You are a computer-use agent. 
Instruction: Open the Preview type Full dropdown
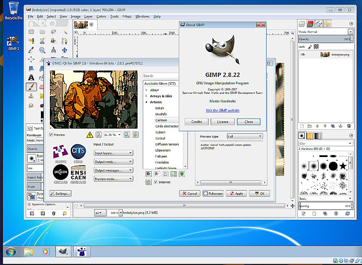click(245, 136)
